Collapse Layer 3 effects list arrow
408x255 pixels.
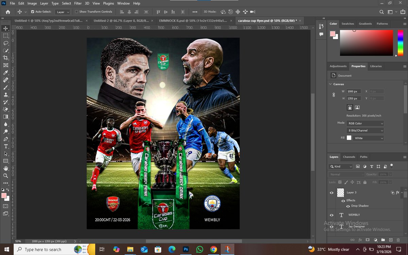coord(402,193)
